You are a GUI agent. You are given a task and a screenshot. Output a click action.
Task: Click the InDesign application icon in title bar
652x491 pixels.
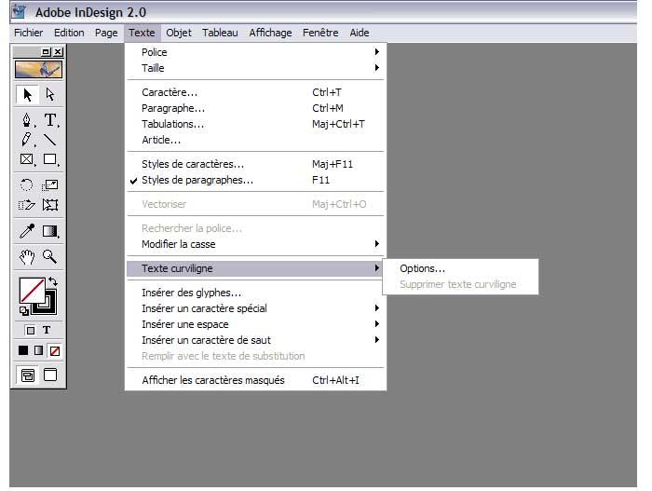point(19,11)
